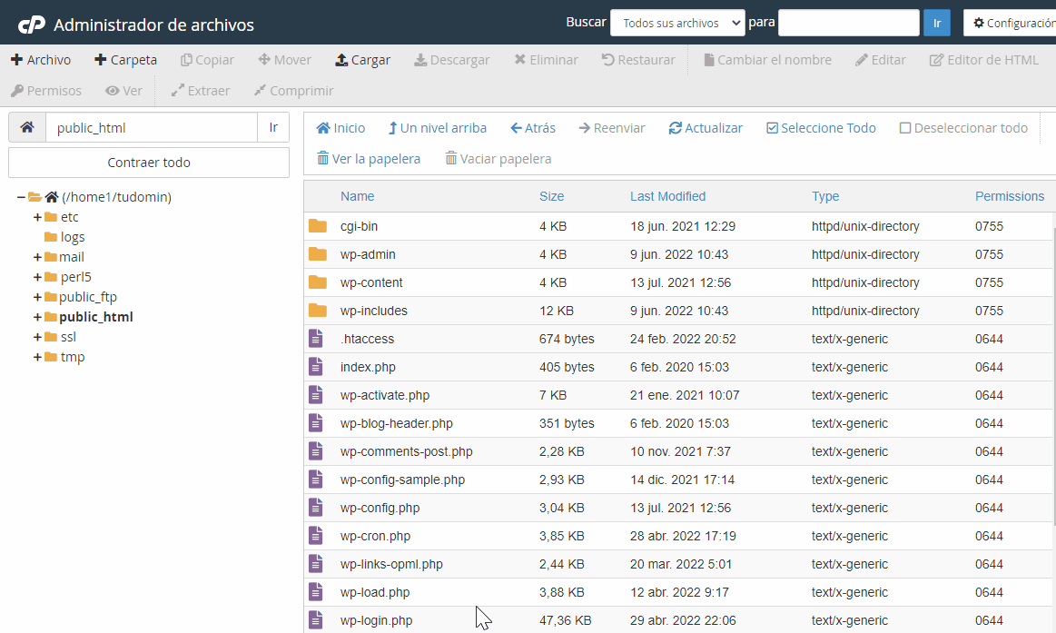Image resolution: width=1056 pixels, height=633 pixels.
Task: Click the Extraer toolbar button
Action: click(201, 91)
